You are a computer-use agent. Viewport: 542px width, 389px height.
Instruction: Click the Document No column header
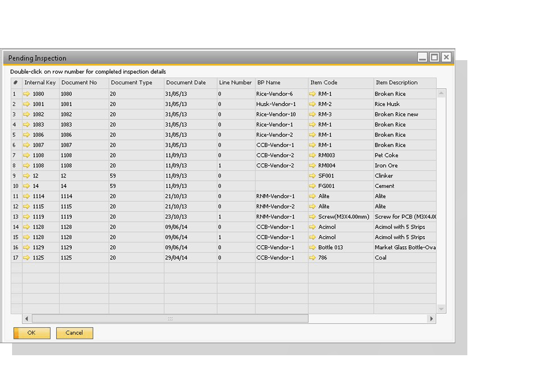[x=86, y=82]
